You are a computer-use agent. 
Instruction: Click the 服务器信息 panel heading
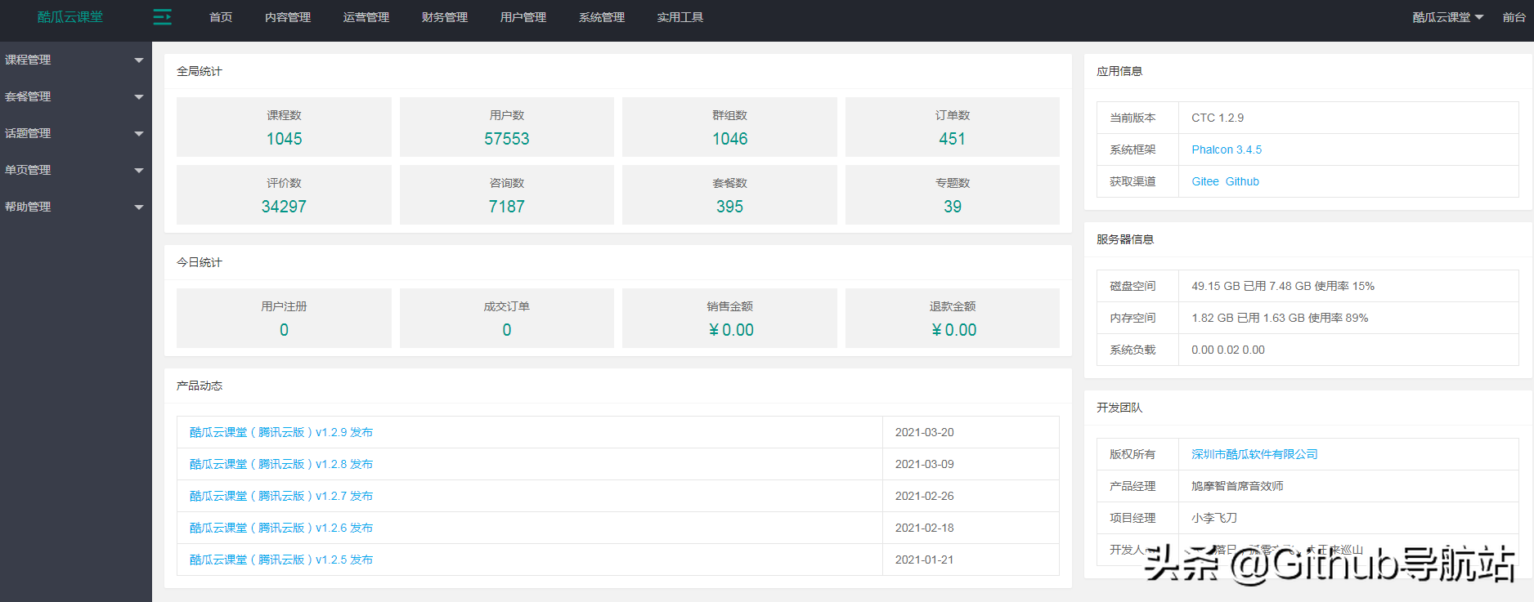pos(1125,239)
